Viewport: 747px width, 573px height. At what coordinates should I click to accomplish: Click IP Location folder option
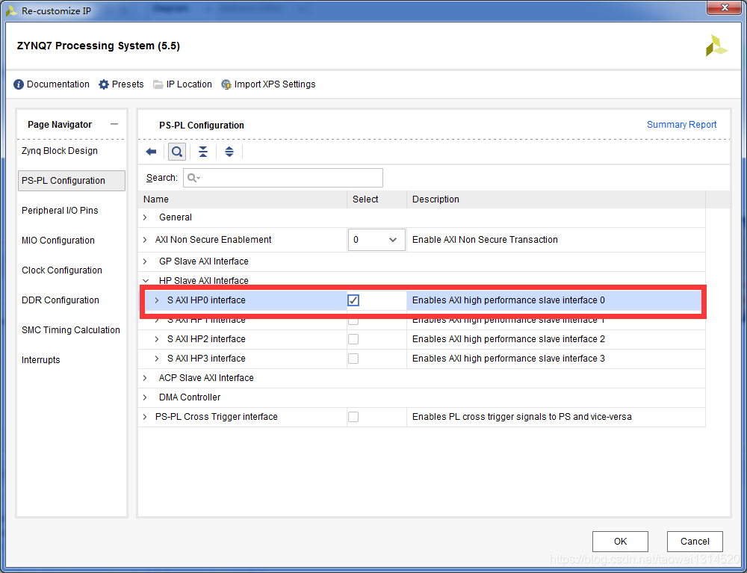click(x=182, y=84)
